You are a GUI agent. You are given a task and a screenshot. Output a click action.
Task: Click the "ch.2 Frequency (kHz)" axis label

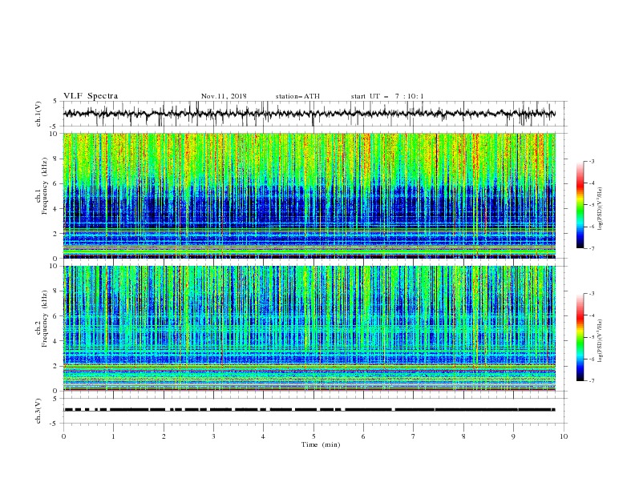[x=42, y=319]
